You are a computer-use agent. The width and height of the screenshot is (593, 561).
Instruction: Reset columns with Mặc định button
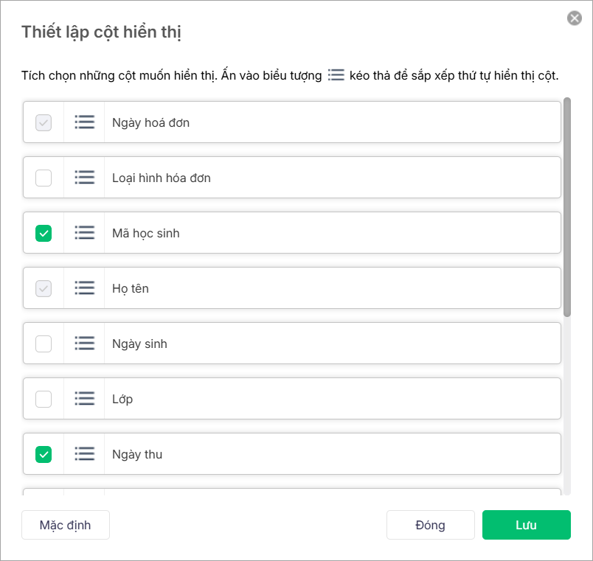(66, 525)
